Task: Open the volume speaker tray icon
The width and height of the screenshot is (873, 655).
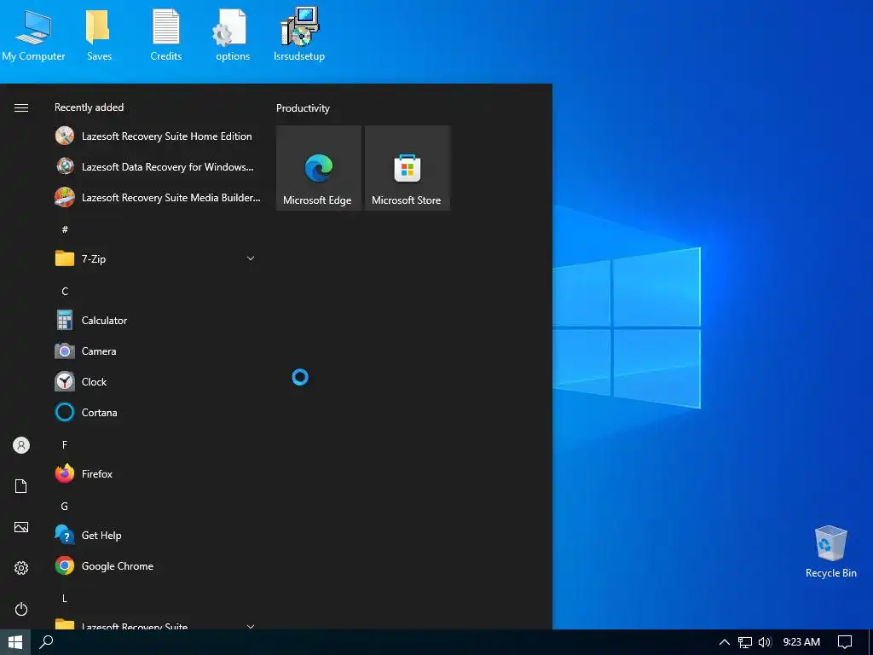Action: pyautogui.click(x=765, y=642)
